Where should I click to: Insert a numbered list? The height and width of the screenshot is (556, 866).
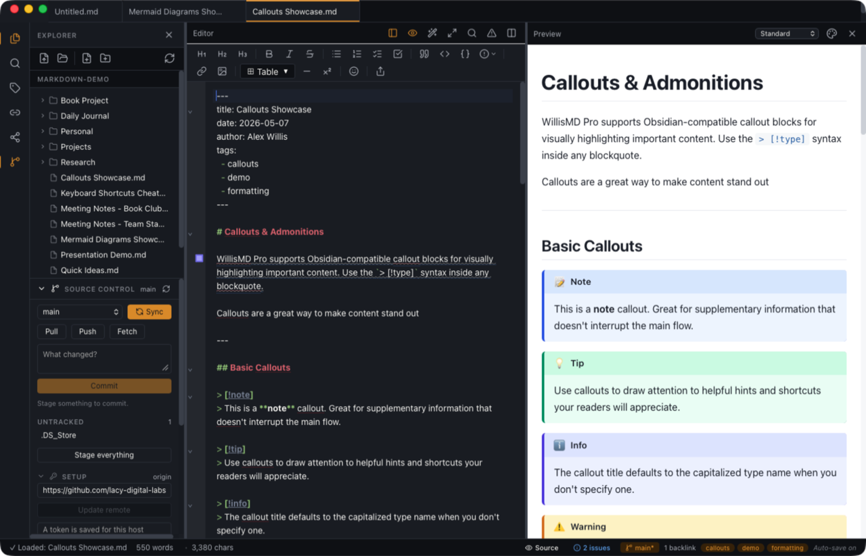[357, 54]
